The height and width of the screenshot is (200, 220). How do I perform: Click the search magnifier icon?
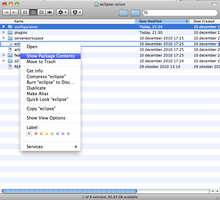coord(146,13)
